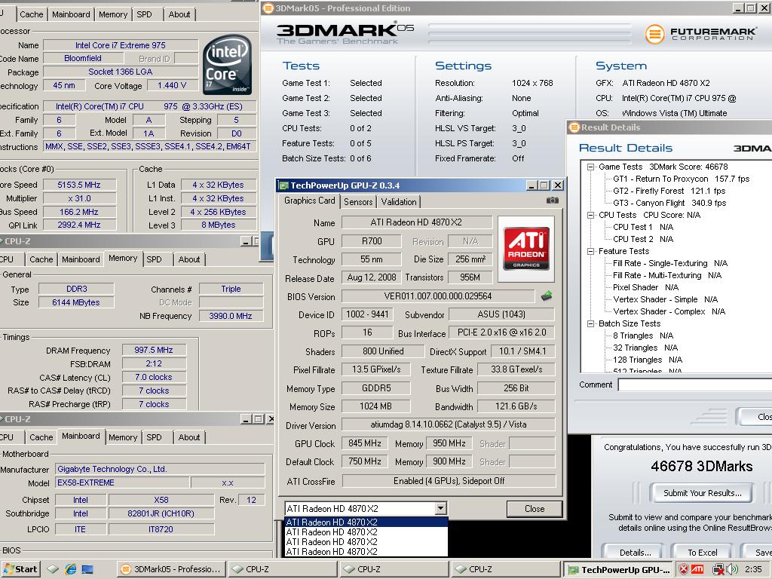Open Cache tab in the Mainboard CPU-Z window
The width and height of the screenshot is (772, 579).
(41, 437)
